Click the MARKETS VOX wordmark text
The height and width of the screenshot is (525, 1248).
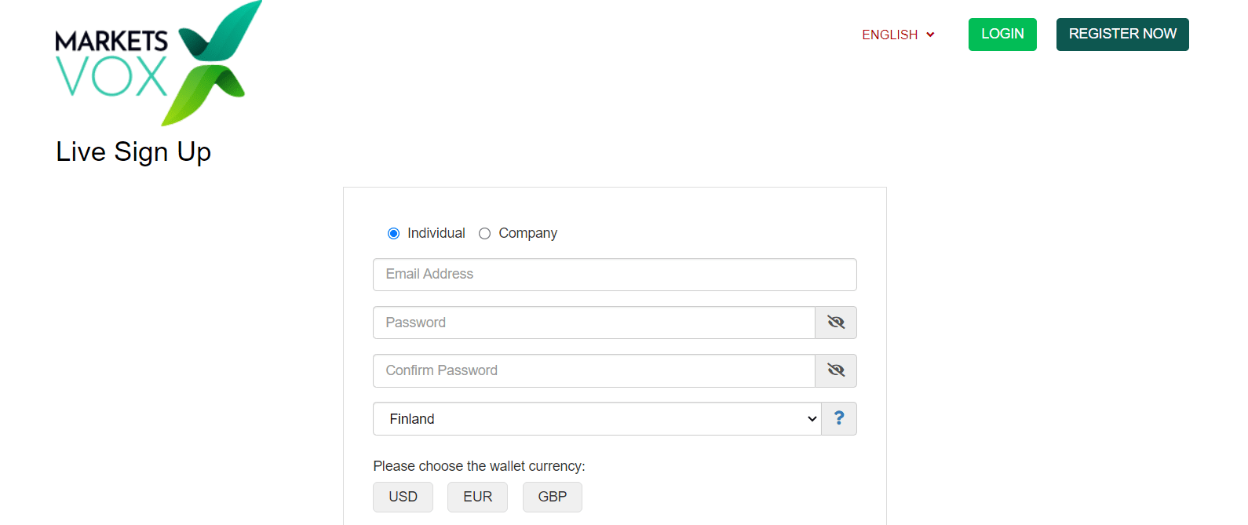(111, 63)
